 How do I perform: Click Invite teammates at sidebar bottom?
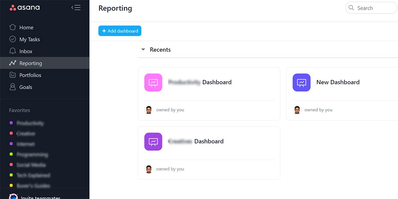tap(40, 197)
